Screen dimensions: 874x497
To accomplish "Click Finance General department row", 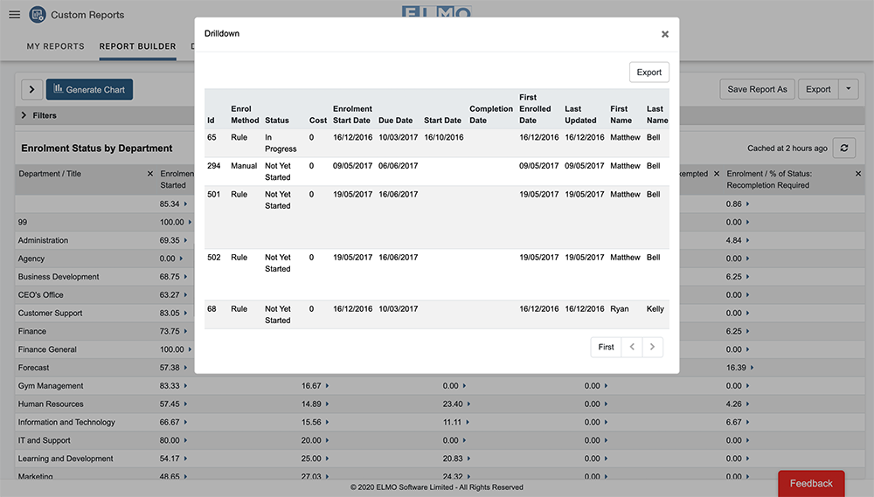I will tap(47, 349).
